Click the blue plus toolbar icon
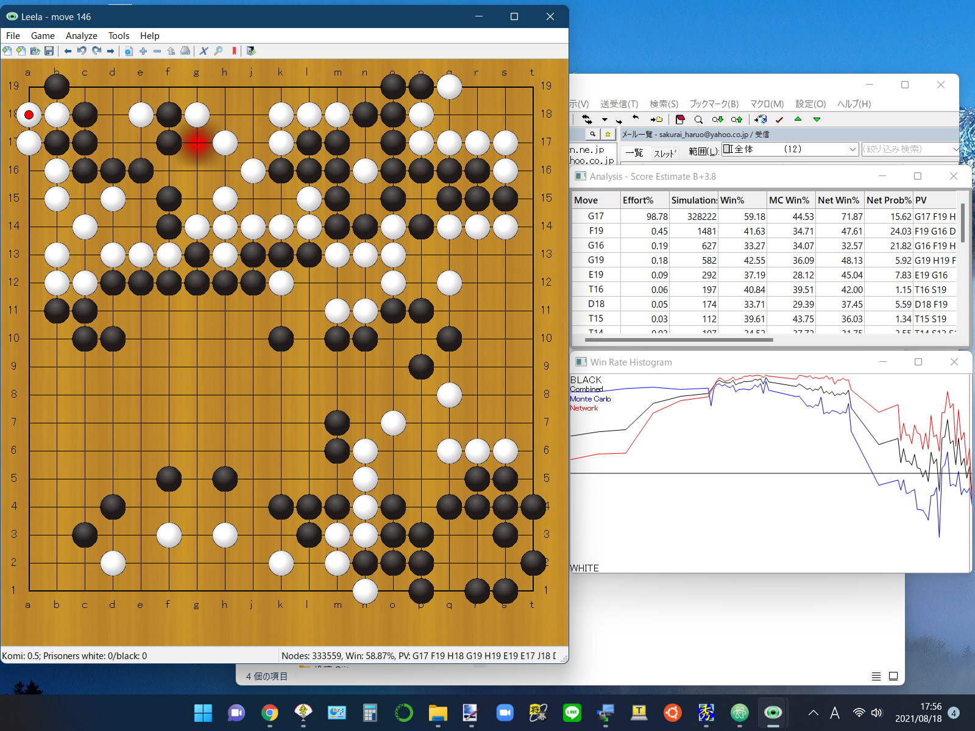 click(x=143, y=51)
